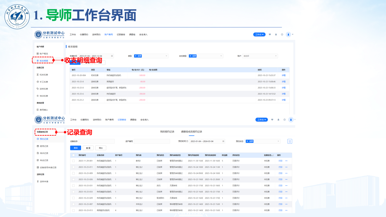The height and width of the screenshot is (217, 386).
Task: Check the row for booking 2023-11-29-001
Action: coord(73,161)
